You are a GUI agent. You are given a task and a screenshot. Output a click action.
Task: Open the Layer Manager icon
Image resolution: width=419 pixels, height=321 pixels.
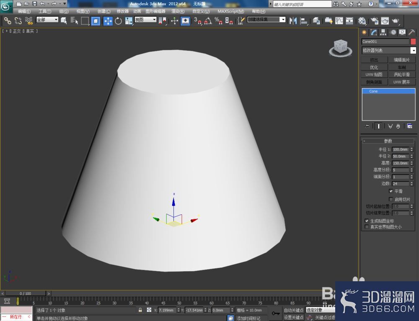coord(316,21)
